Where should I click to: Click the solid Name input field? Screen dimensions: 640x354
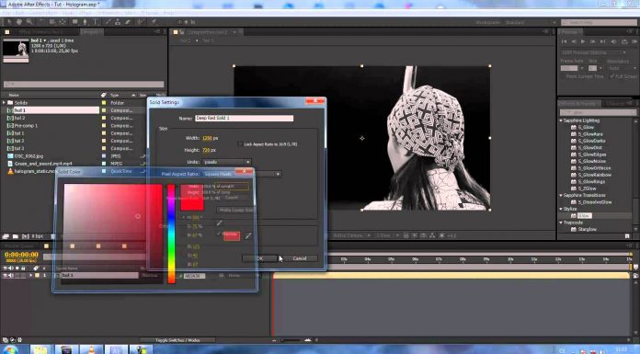coord(244,118)
